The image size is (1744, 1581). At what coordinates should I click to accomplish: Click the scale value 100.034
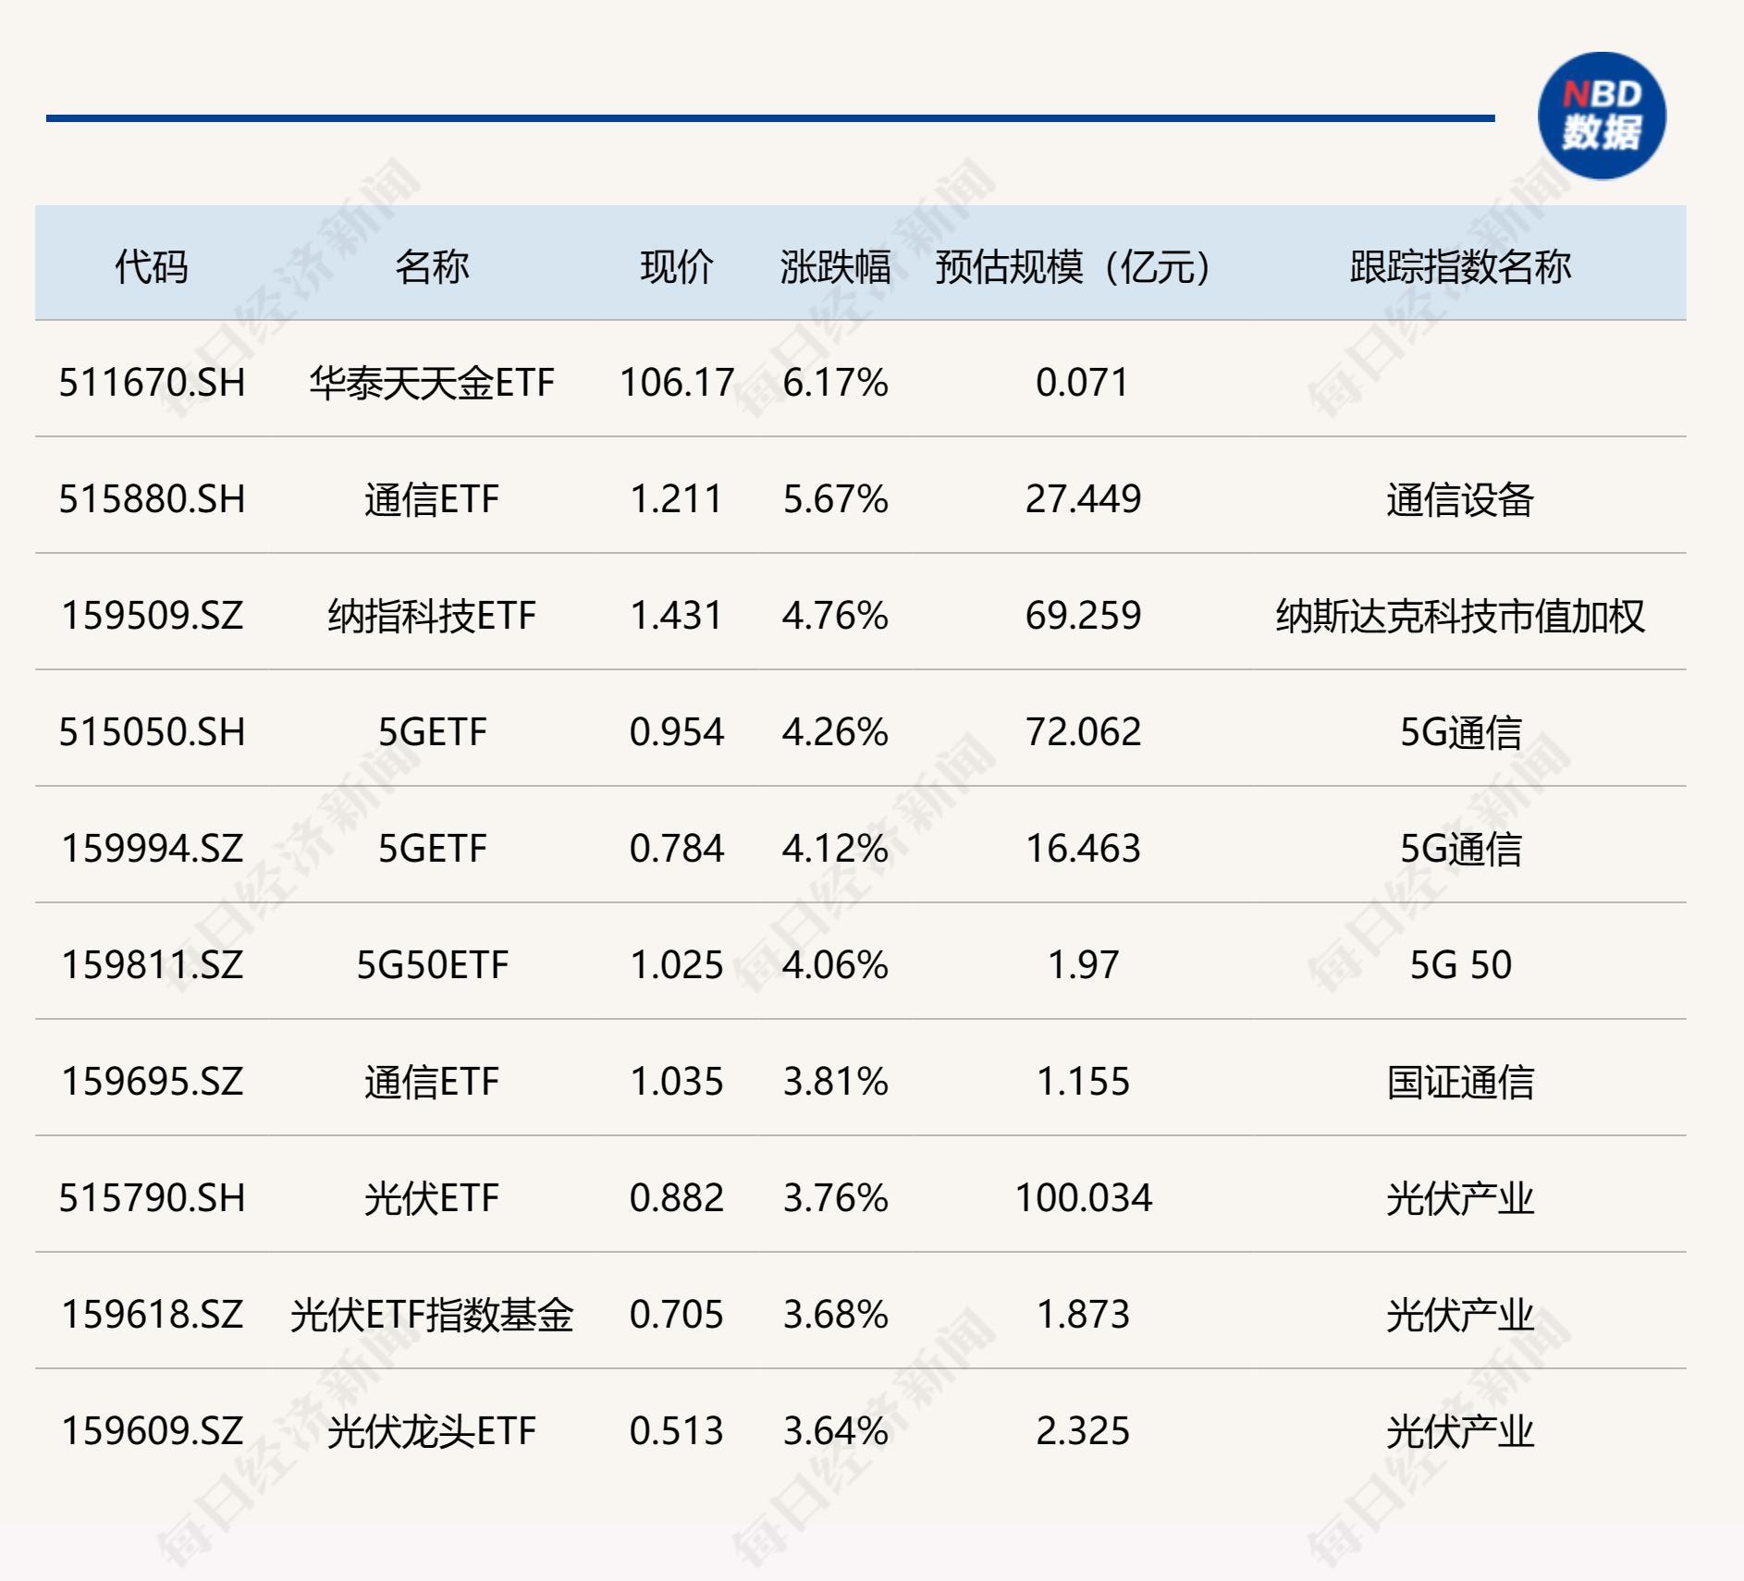[1083, 1198]
